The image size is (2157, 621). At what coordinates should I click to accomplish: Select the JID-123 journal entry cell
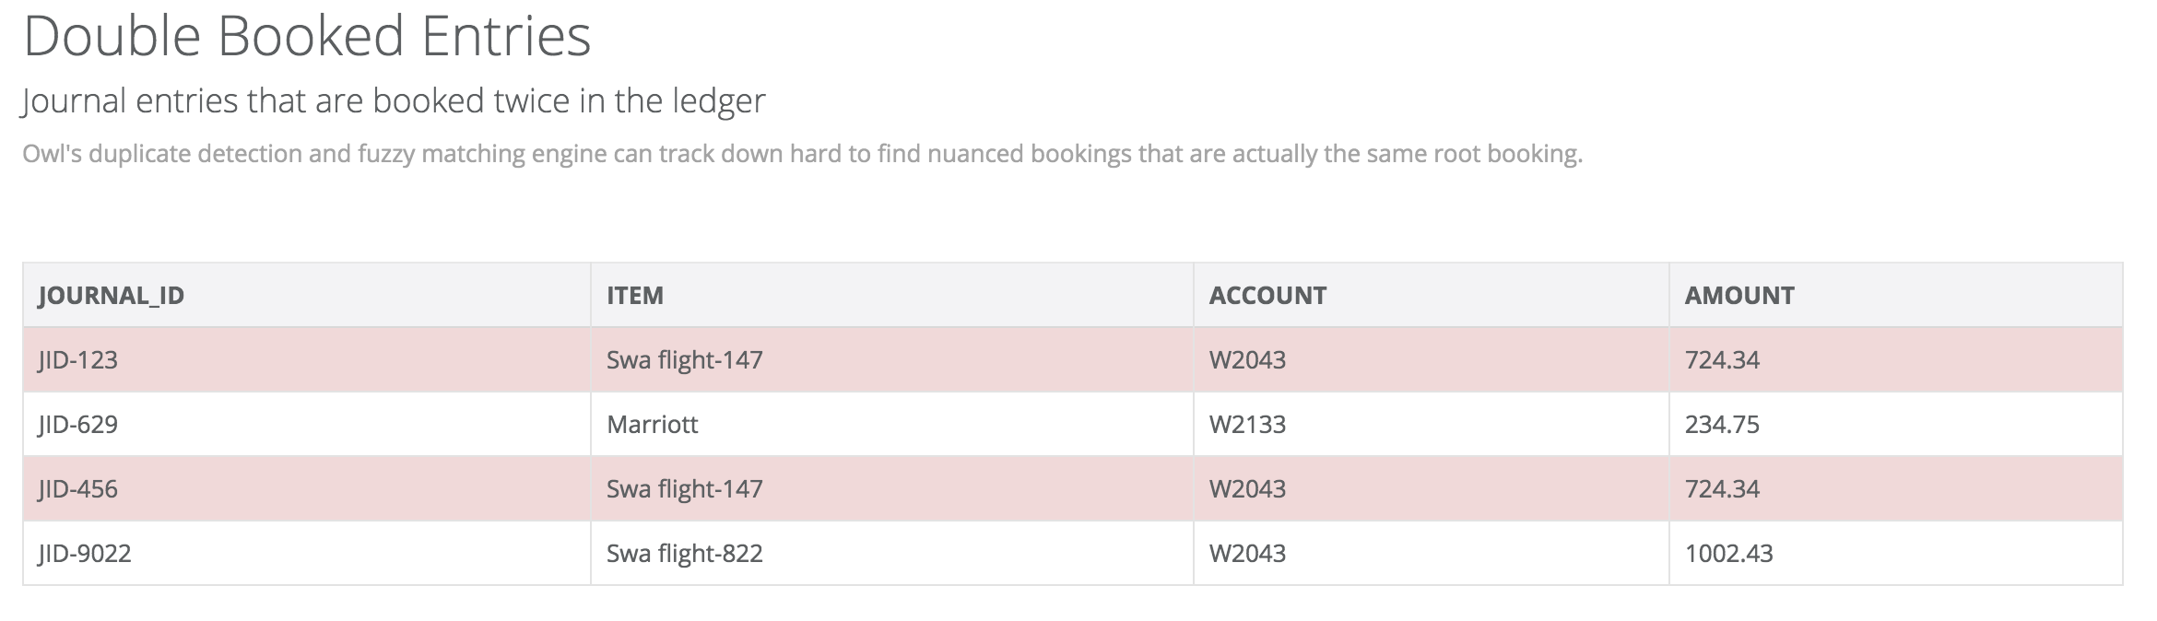78,360
